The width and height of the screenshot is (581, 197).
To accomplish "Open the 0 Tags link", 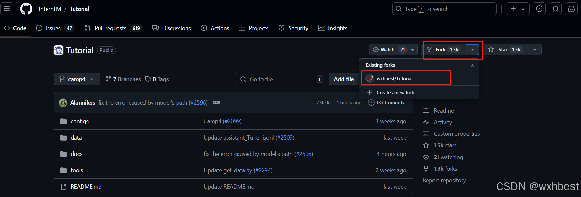I will (157, 79).
